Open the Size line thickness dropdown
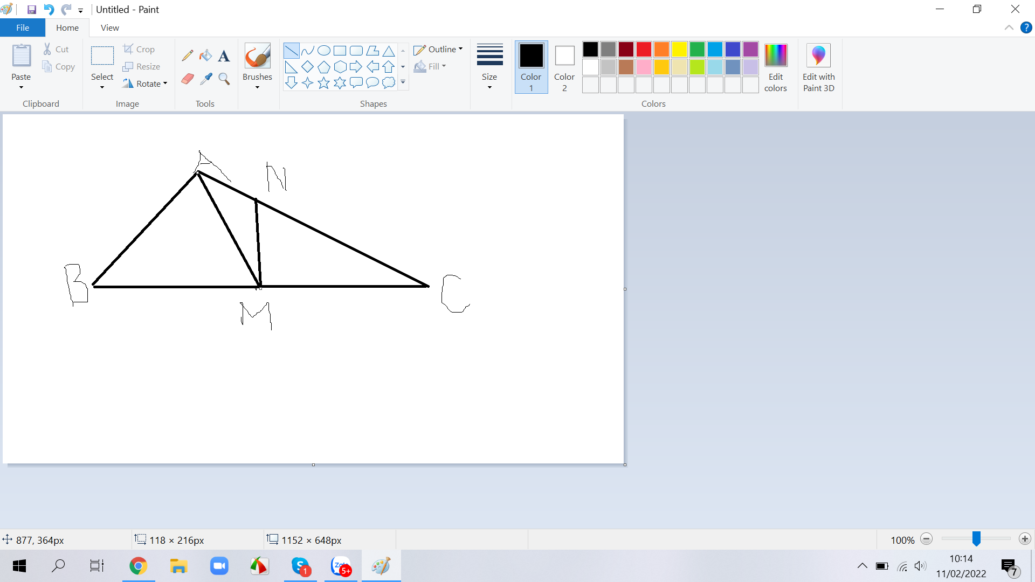Screen dimensions: 1035x582 (x=489, y=66)
